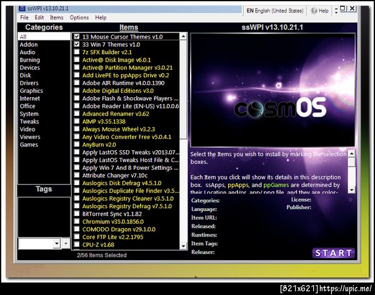Screen dimensions: 375x295
Task: Select Adobe Digital Editions v3.0 item
Action: tap(118, 90)
